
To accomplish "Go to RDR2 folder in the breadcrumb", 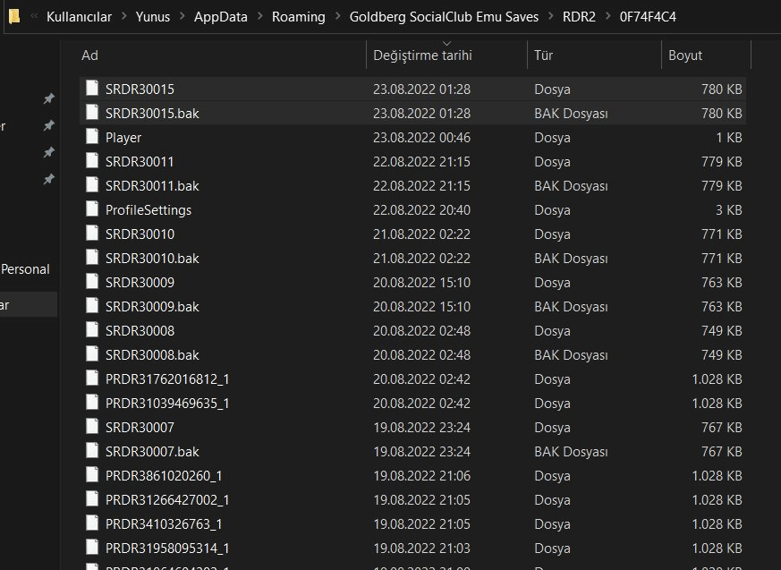I will 580,17.
